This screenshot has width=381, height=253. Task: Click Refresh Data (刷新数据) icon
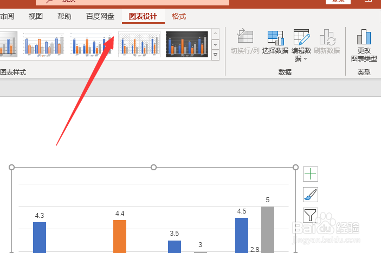pos(327,37)
